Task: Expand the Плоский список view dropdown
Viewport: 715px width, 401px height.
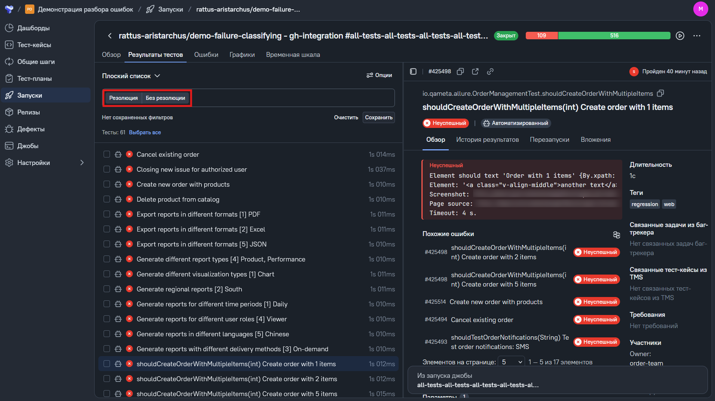Action: point(131,76)
